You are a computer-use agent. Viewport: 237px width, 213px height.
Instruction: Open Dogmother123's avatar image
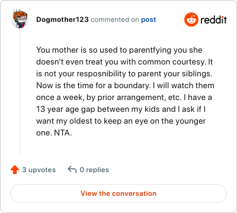[20, 20]
